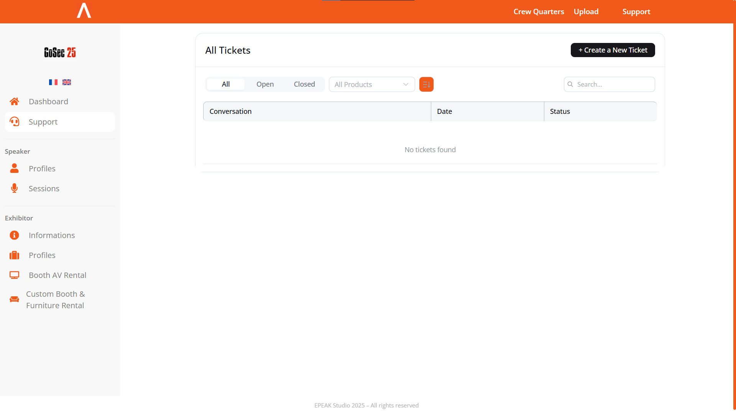Toggle the orange sort order button

[426, 84]
